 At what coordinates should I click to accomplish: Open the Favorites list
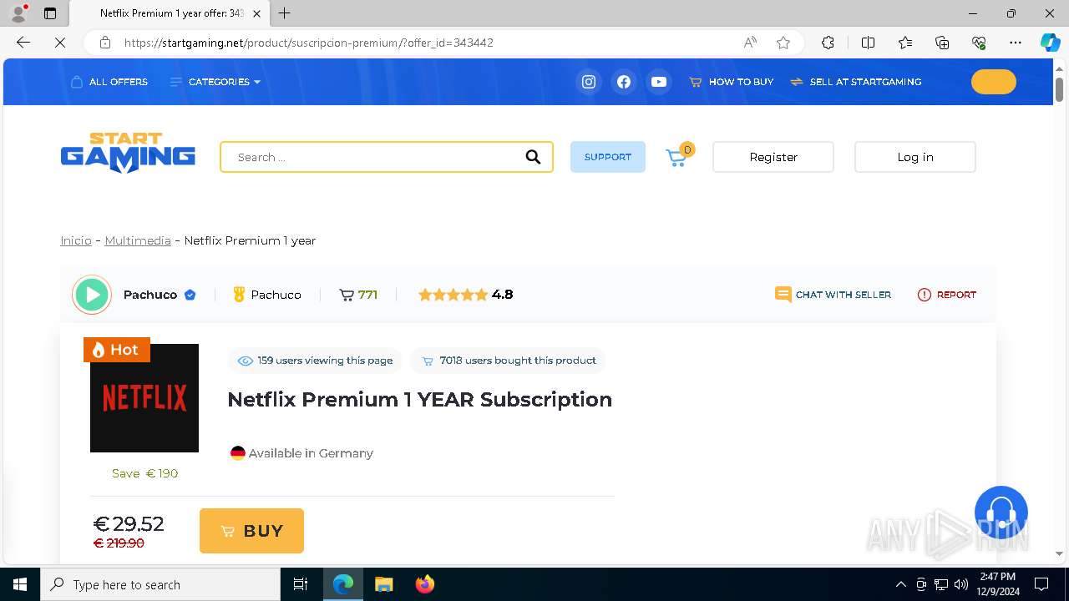pos(905,43)
